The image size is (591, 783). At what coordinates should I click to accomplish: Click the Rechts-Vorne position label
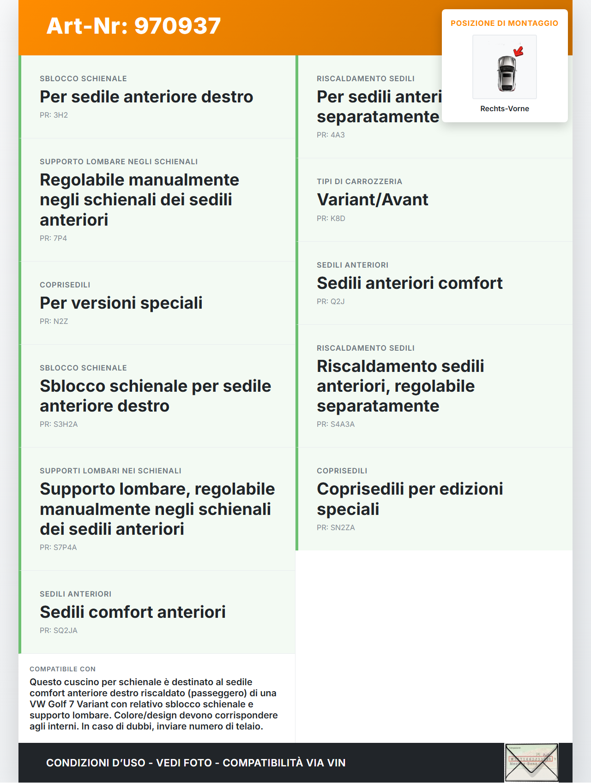tap(505, 109)
